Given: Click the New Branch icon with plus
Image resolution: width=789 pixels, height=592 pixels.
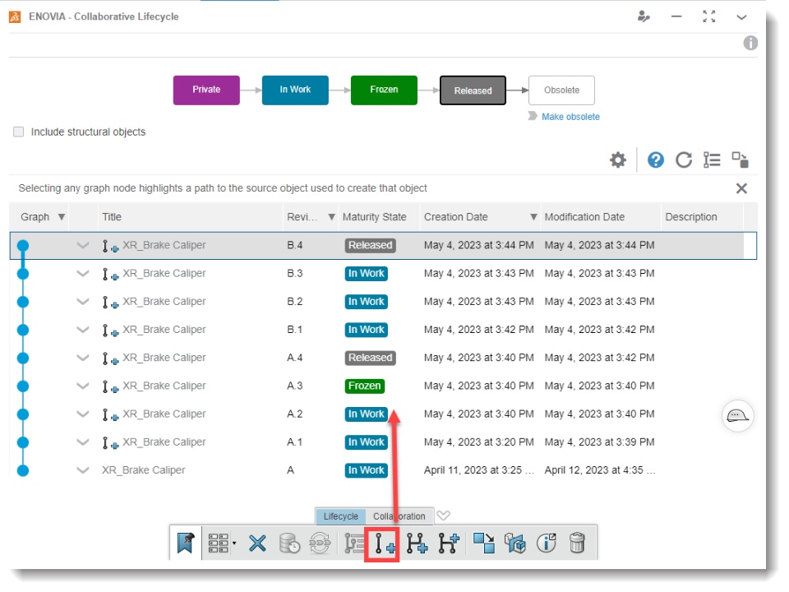Looking at the screenshot, I should click(418, 543).
